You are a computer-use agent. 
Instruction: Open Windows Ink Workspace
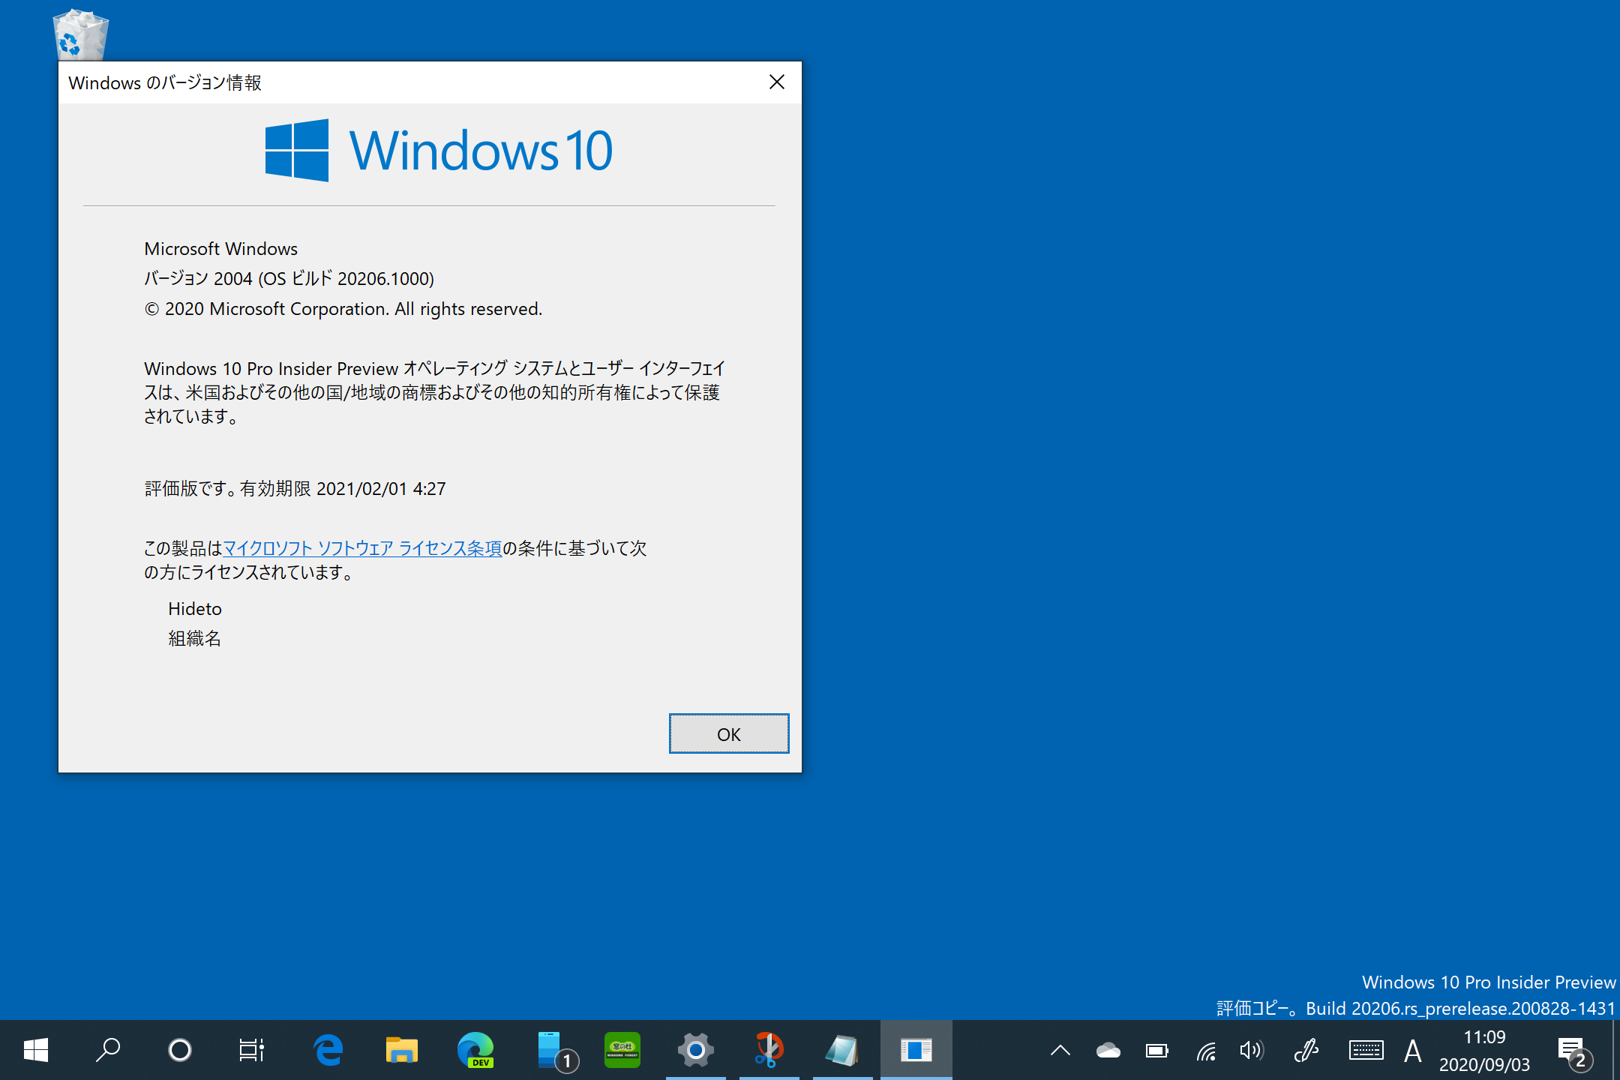1306,1050
